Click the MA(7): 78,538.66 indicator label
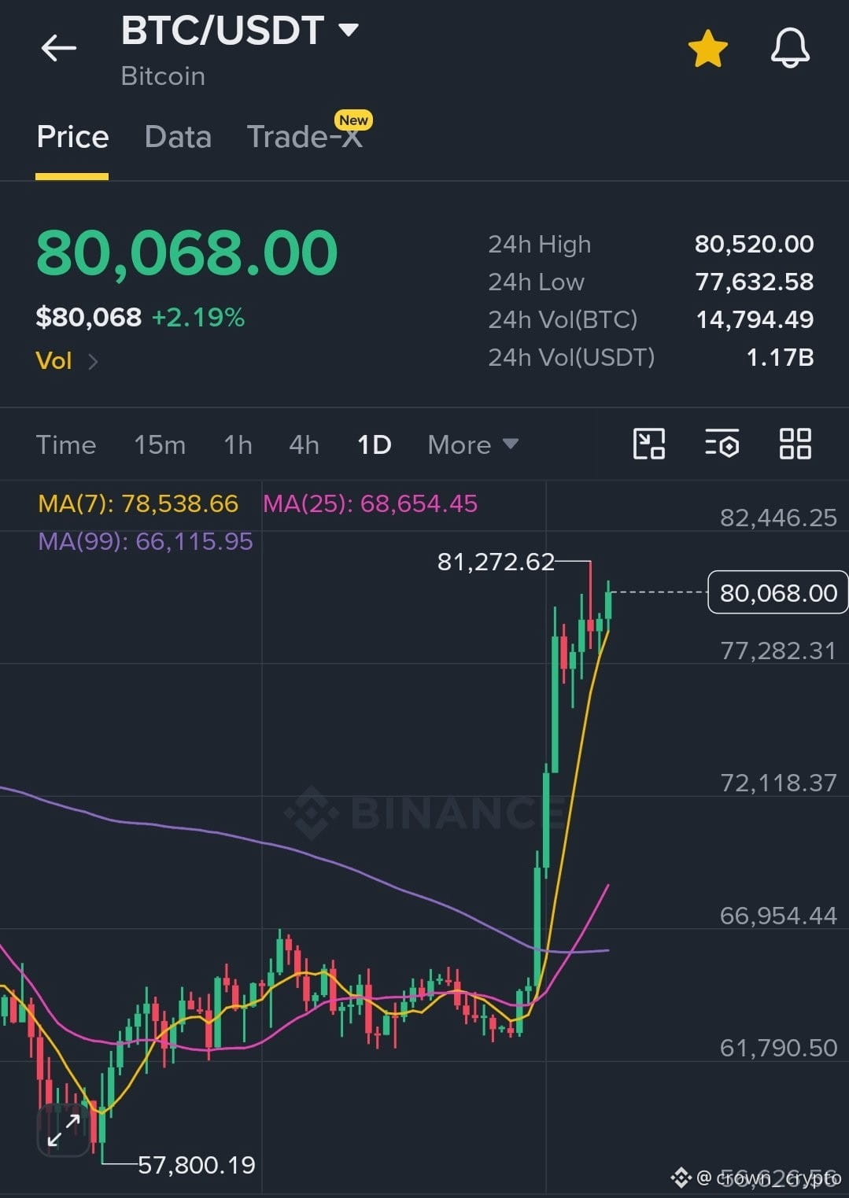Viewport: 849px width, 1198px height. click(x=138, y=503)
